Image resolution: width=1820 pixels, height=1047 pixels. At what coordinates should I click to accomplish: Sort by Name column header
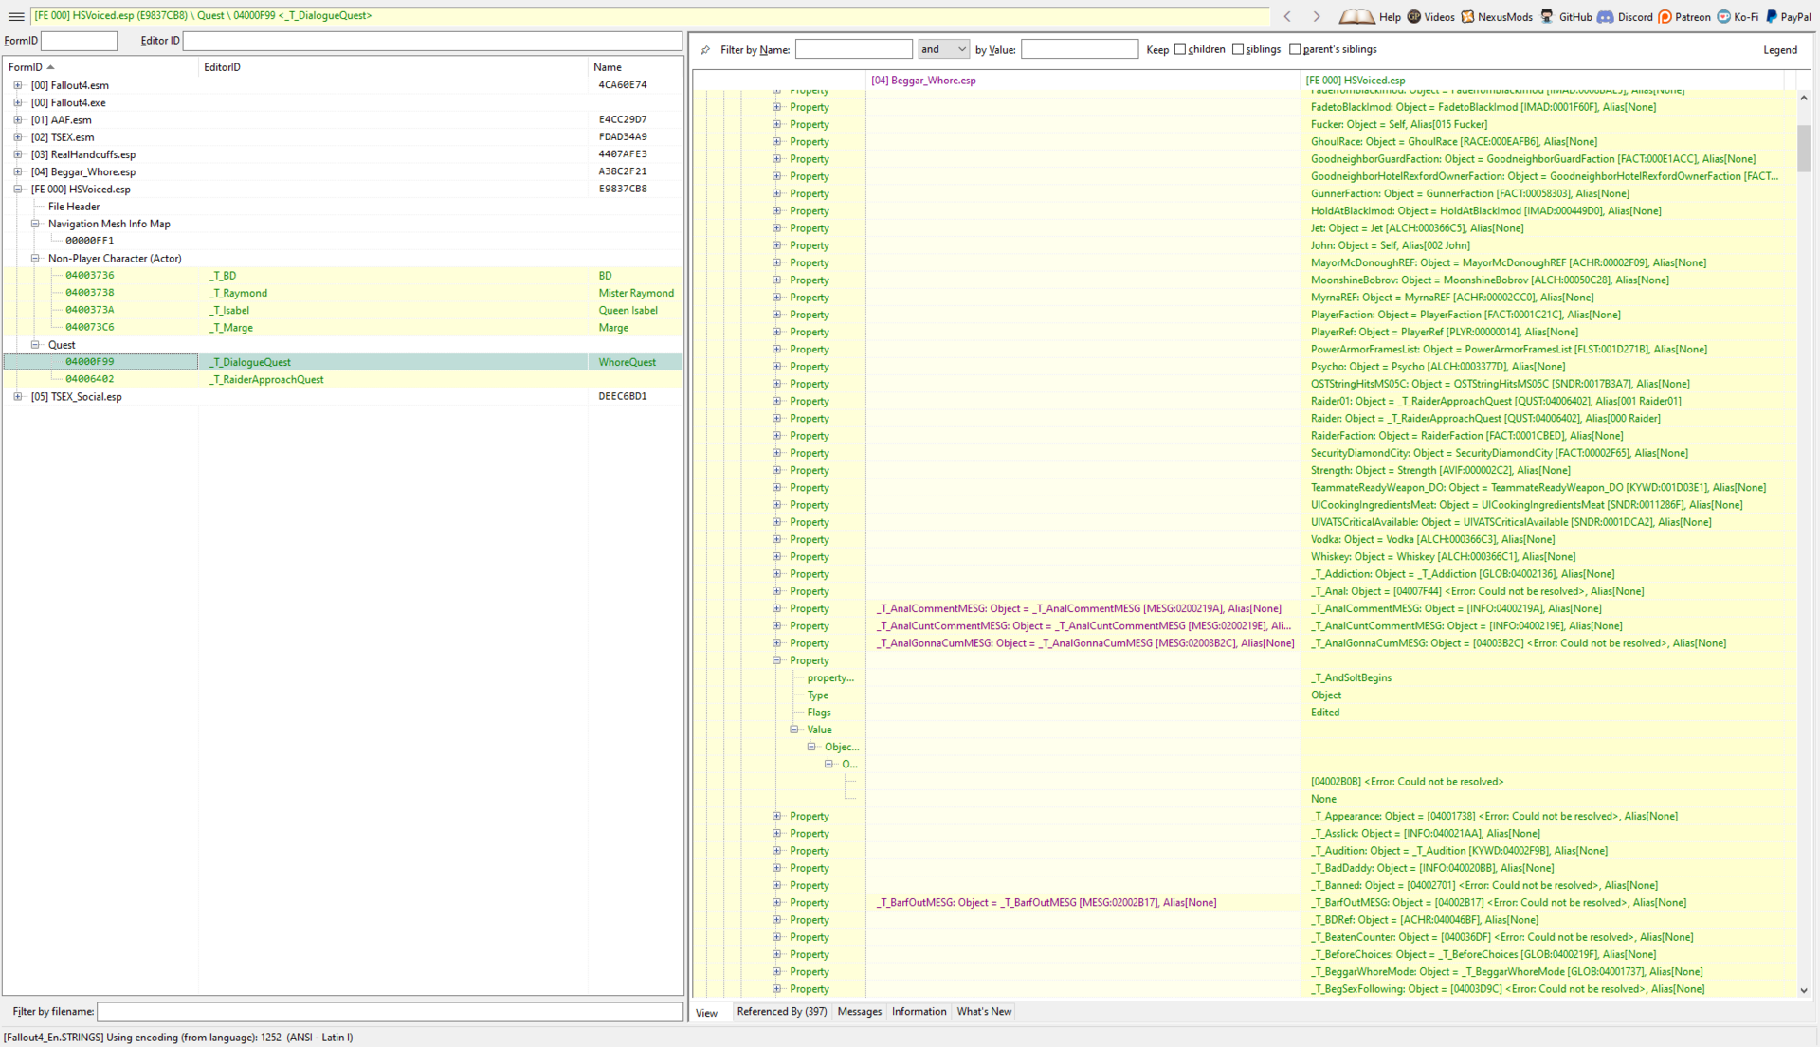635,67
